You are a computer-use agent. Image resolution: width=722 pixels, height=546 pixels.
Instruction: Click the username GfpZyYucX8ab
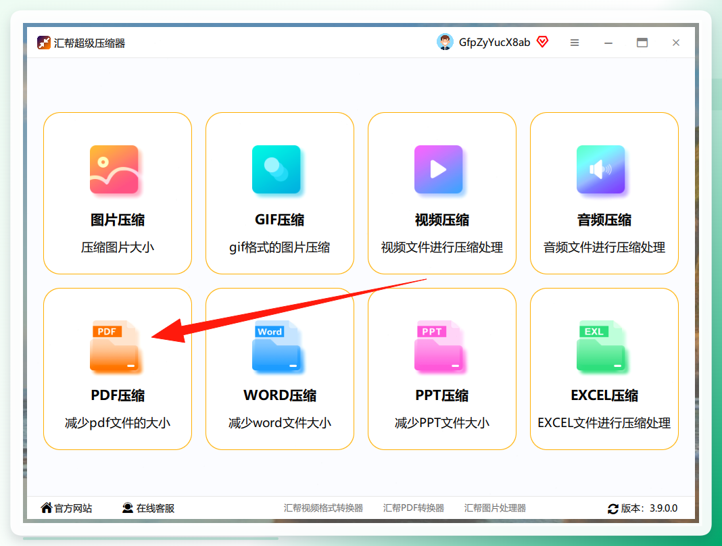(495, 43)
